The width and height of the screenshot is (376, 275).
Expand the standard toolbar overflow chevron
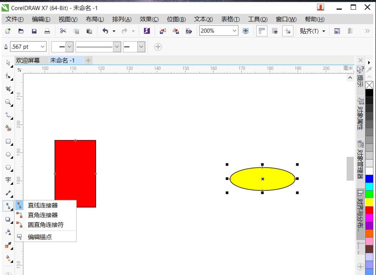coord(367,31)
